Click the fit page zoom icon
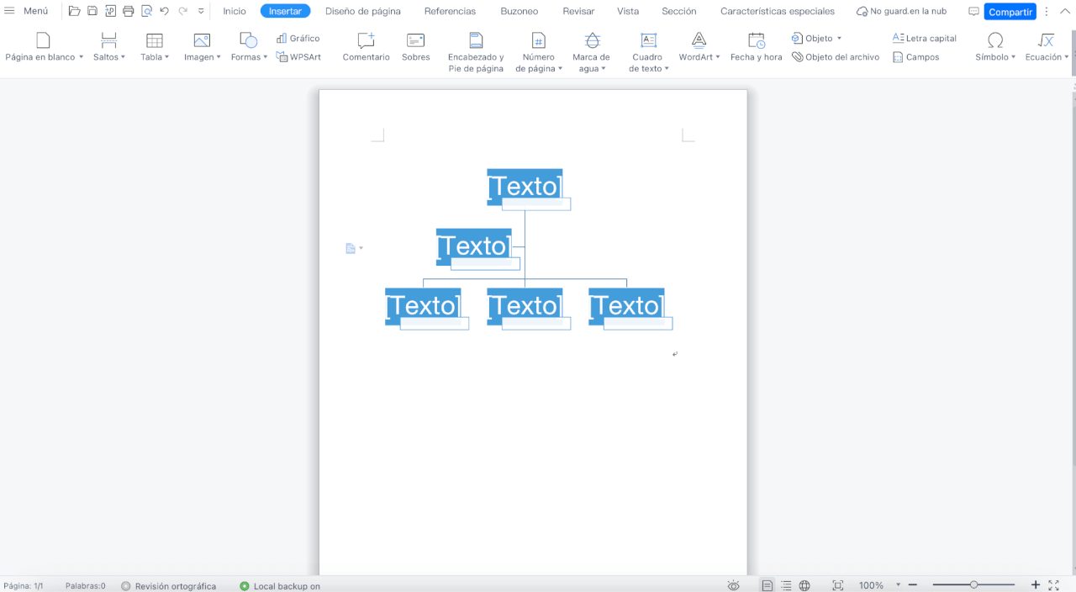The width and height of the screenshot is (1076, 592). pyautogui.click(x=838, y=585)
